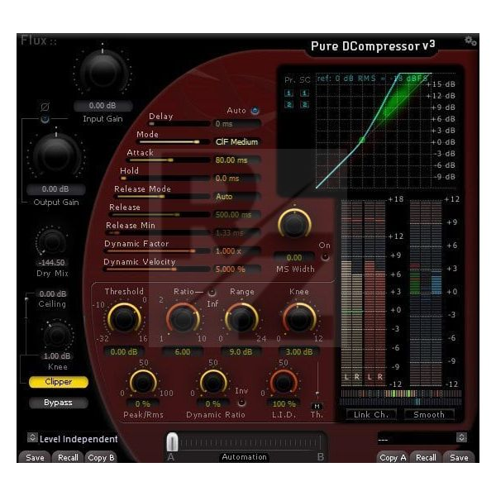
Task: Click the Ceiling slider handle
Action: (x=26, y=299)
